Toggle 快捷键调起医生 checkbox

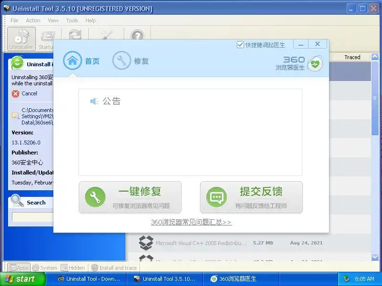240,45
